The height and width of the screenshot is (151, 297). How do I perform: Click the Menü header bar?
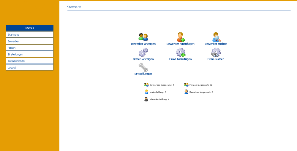[29, 28]
